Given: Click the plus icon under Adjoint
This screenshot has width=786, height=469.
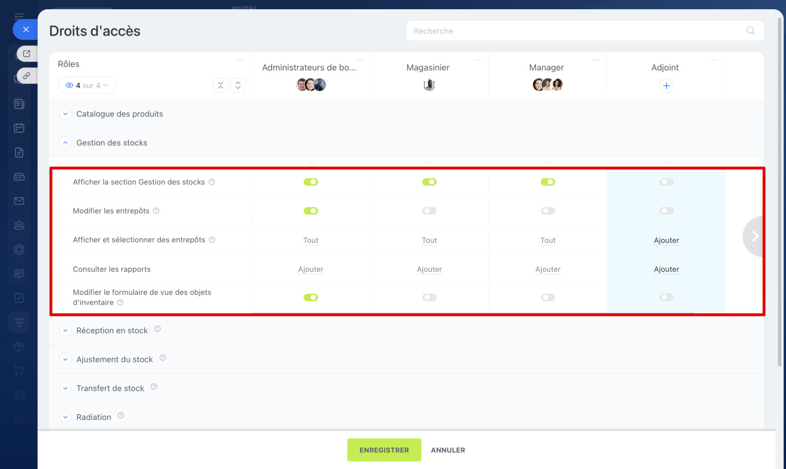Looking at the screenshot, I should point(666,86).
